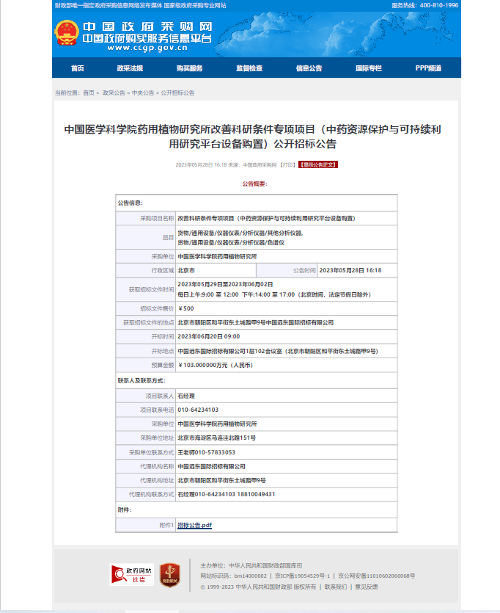
Task: Click the phone number 010-64234103 in 项目联系电话 row
Action: pos(198,410)
